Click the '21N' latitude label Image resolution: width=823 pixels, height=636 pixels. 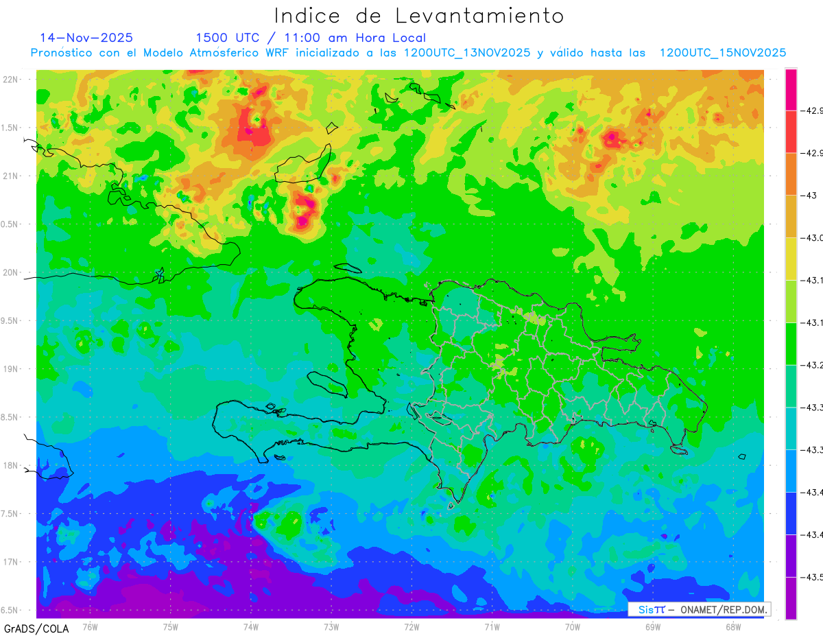[x=11, y=176]
